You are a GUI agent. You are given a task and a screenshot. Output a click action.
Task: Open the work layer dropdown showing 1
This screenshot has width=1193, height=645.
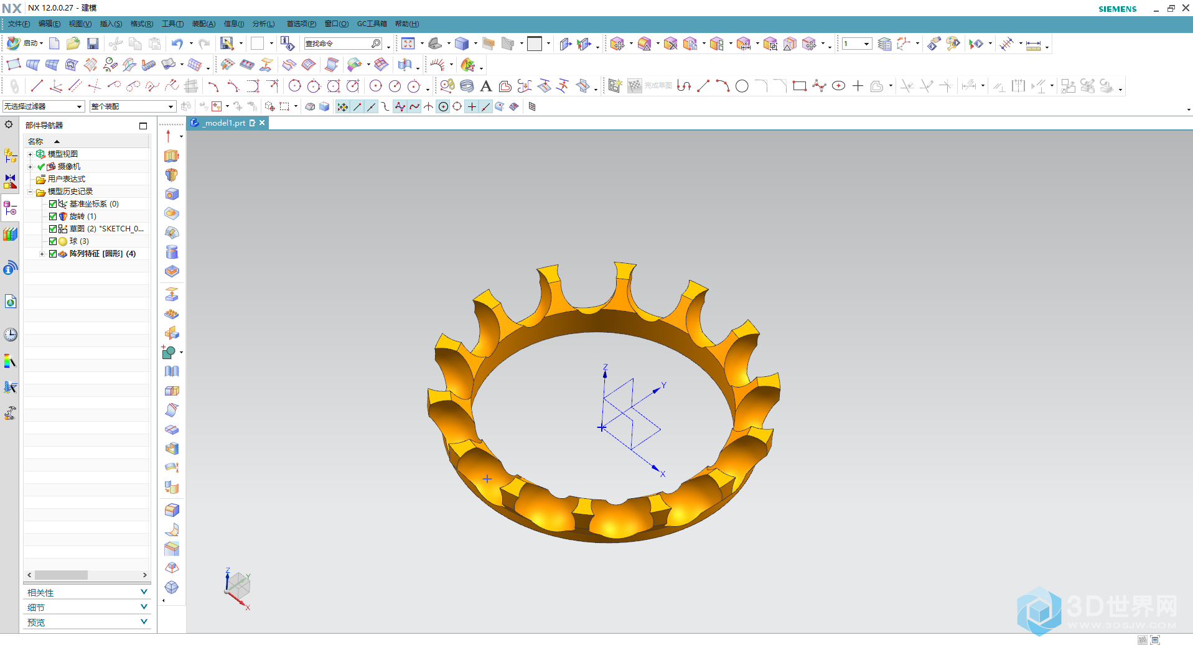click(857, 44)
